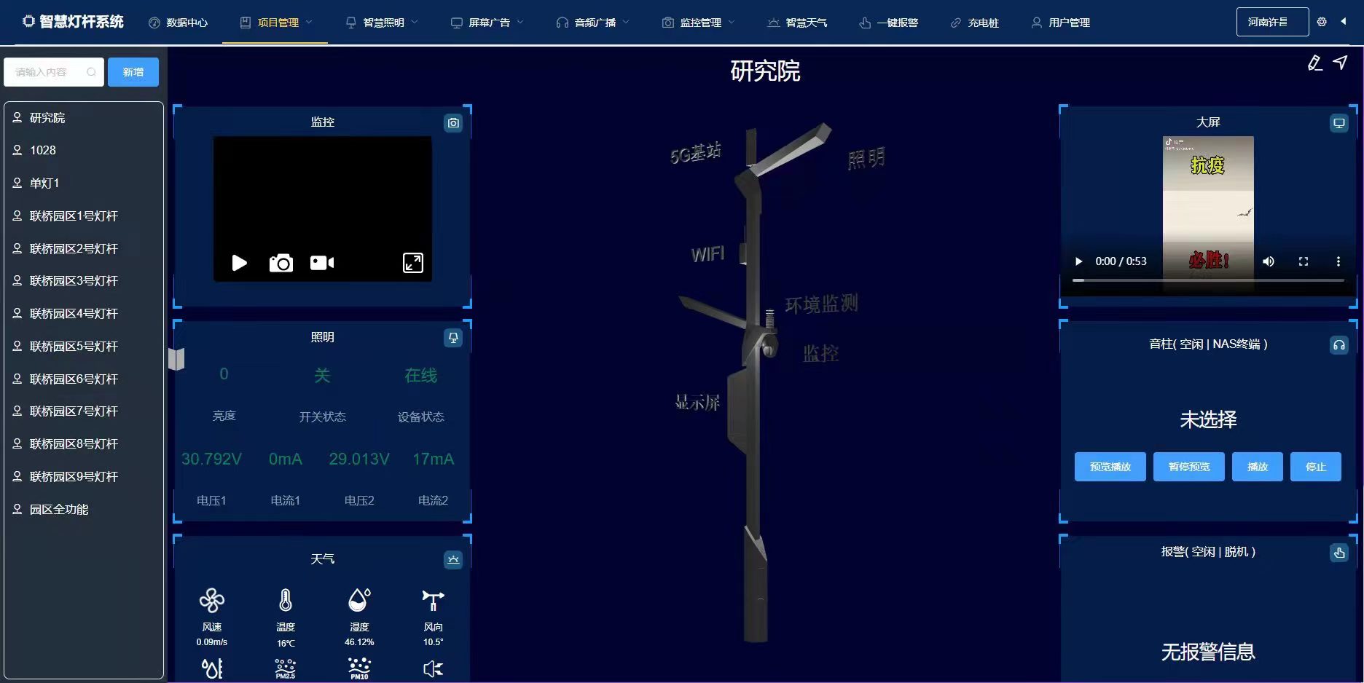The height and width of the screenshot is (683, 1364).
Task: Expand the 监控管理 dropdown menu
Action: tap(699, 23)
